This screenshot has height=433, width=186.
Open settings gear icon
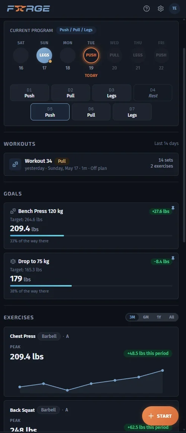tap(161, 9)
